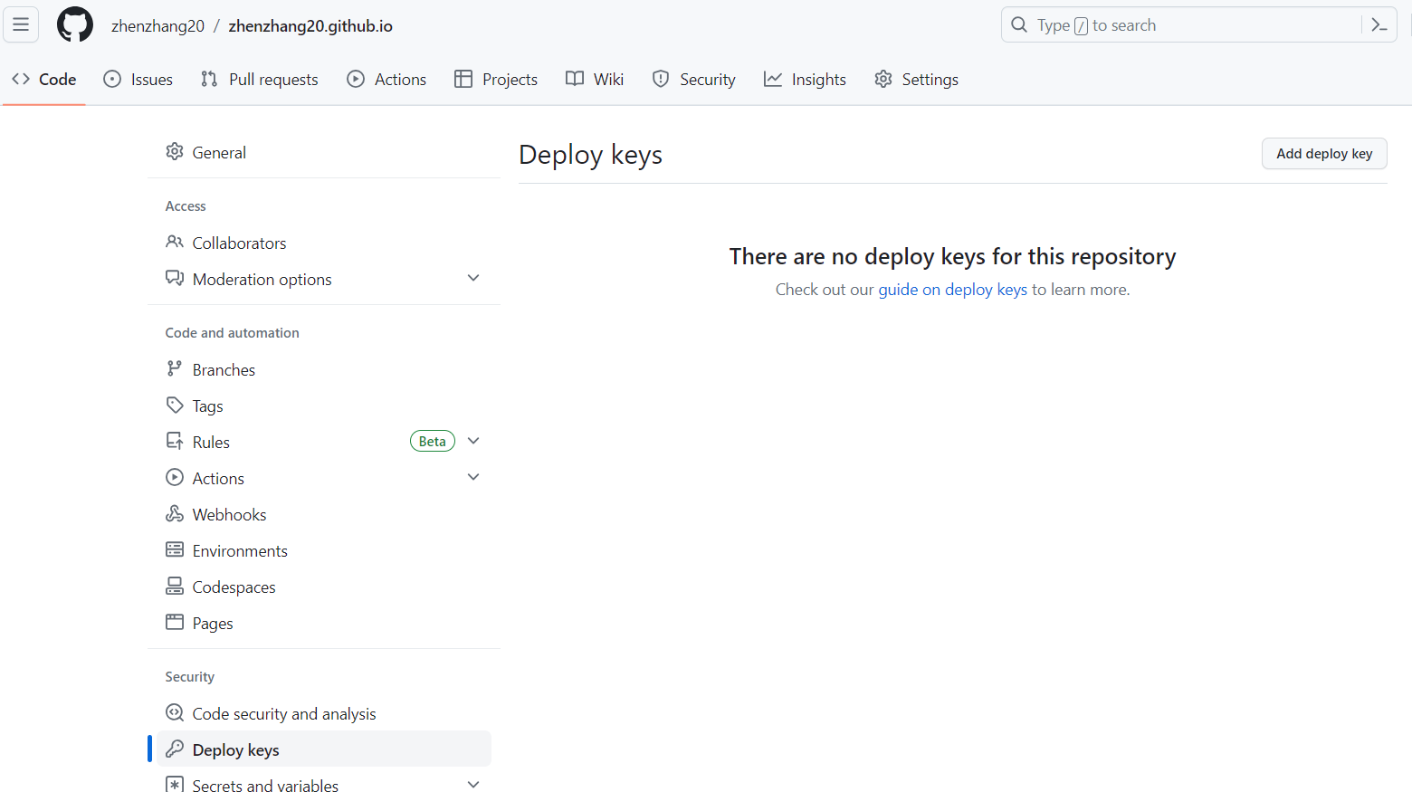Open the top Security tab

(x=694, y=80)
